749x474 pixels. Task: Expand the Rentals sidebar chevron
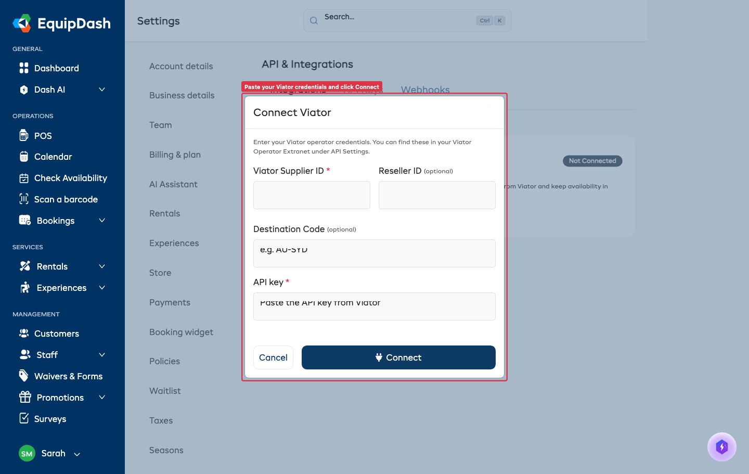[102, 266]
